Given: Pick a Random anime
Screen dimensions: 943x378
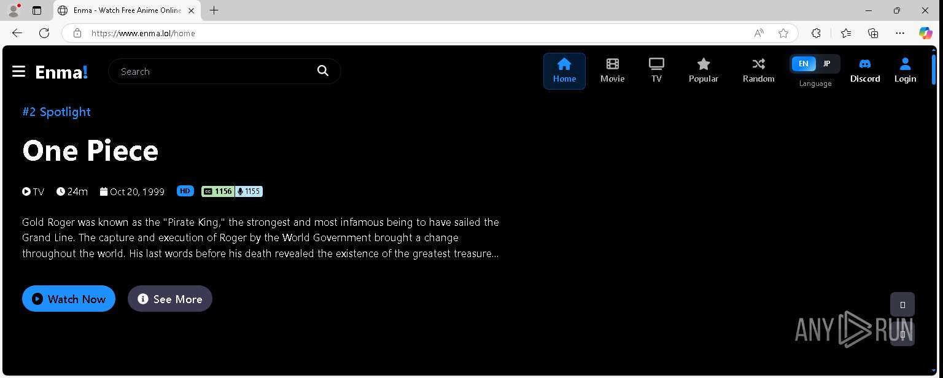Looking at the screenshot, I should click(759, 71).
